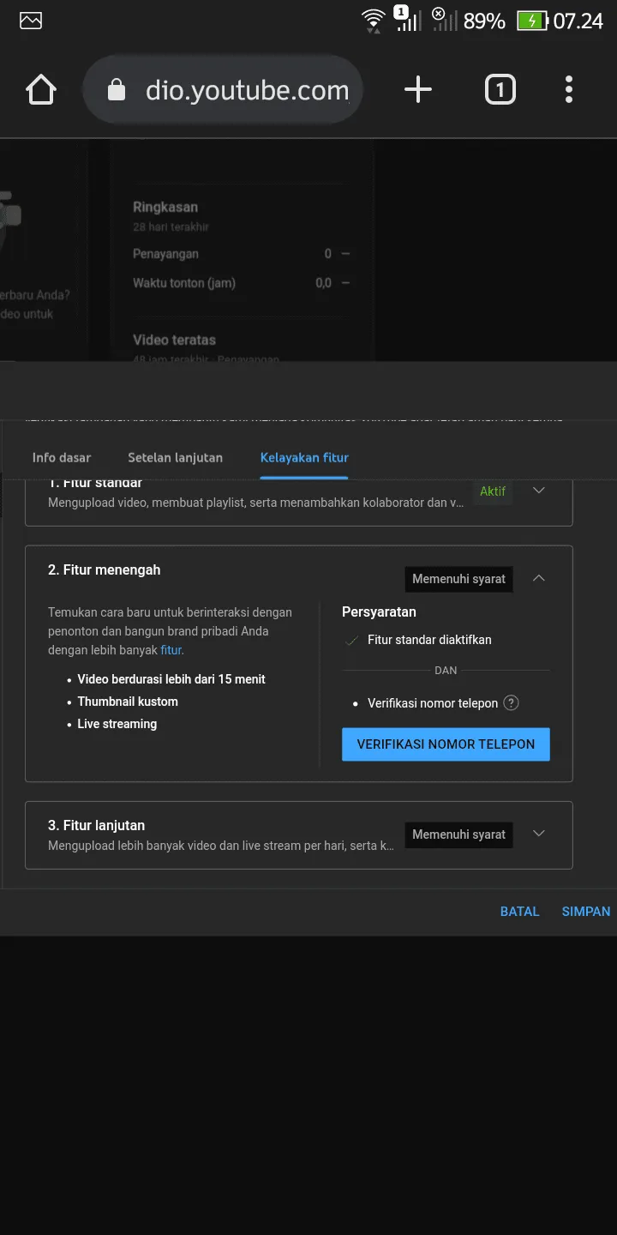Tap the Wi-Fi status icon

click(x=373, y=21)
